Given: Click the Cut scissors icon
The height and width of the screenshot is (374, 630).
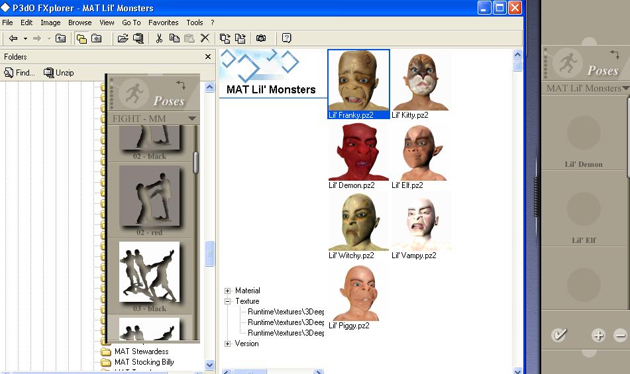Looking at the screenshot, I should 159,38.
